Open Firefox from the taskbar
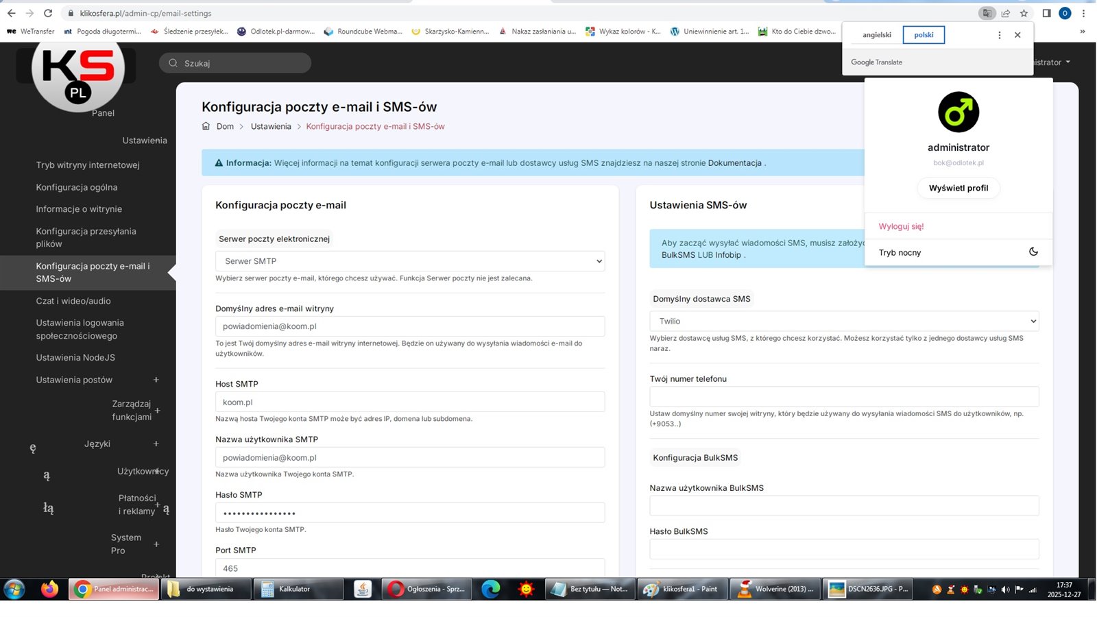The image size is (1097, 617). [49, 589]
